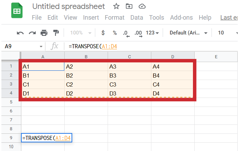Expand the 100% zoom dropdown

81,33
